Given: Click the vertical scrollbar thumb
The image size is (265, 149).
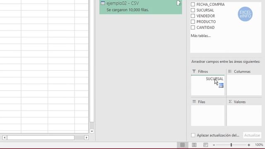Looking at the screenshot, I should point(92,61).
